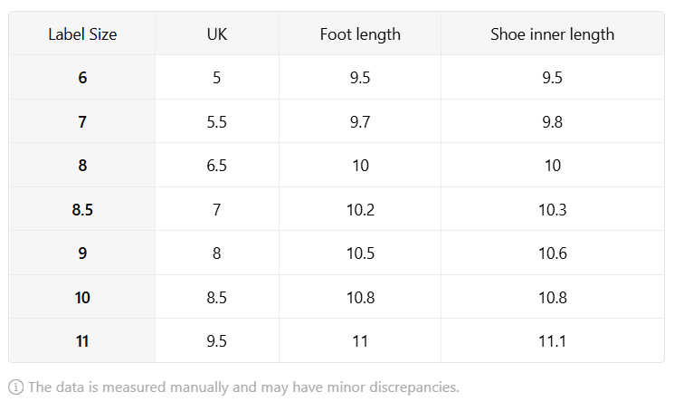Select the Label Size column header
Image resolution: width=674 pixels, height=411 pixels.
point(82,34)
